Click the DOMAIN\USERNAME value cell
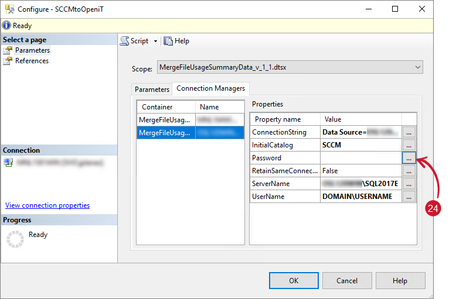 (x=361, y=197)
